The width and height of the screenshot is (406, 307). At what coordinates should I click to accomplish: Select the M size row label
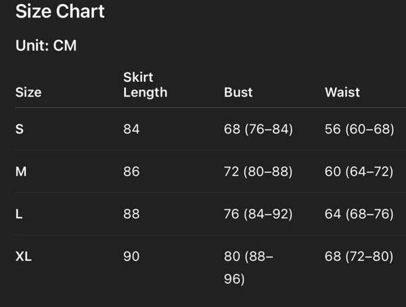pos(21,172)
